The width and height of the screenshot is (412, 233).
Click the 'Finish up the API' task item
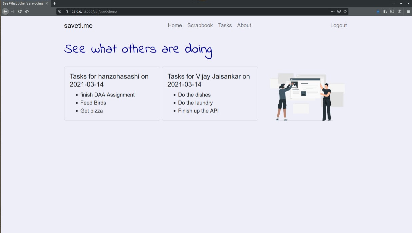tap(198, 111)
